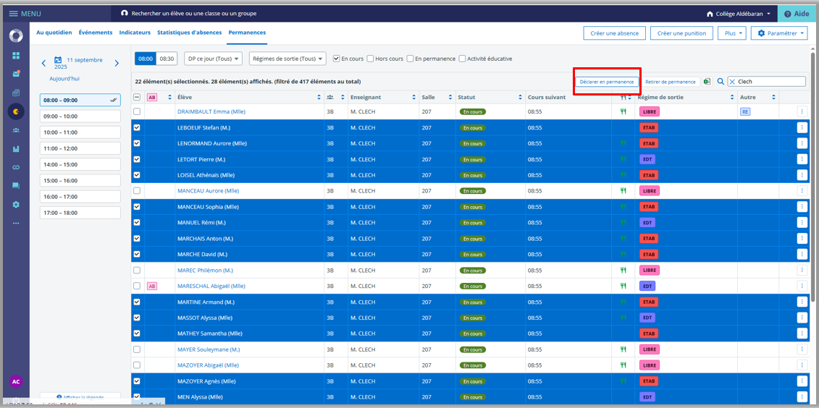This screenshot has width=819, height=408.
Task: Select the 10:00 – 11:00 time slot
Action: [80, 132]
